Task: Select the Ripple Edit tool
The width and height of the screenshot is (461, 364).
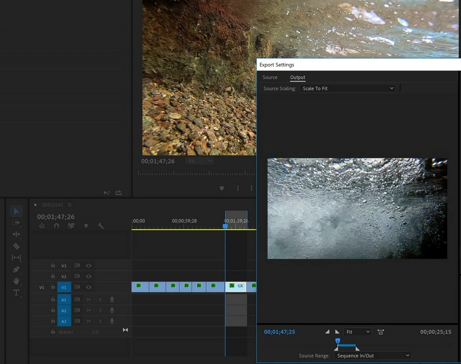Action: pyautogui.click(x=16, y=234)
